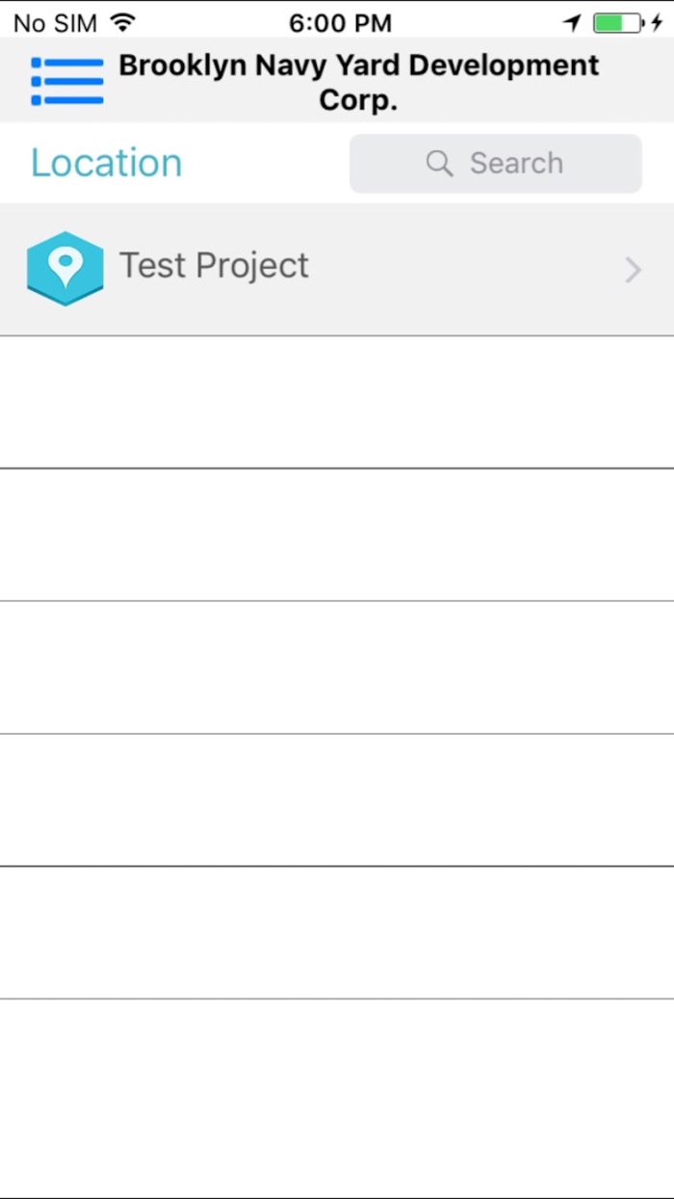Open the hamburger menu icon

[x=67, y=81]
